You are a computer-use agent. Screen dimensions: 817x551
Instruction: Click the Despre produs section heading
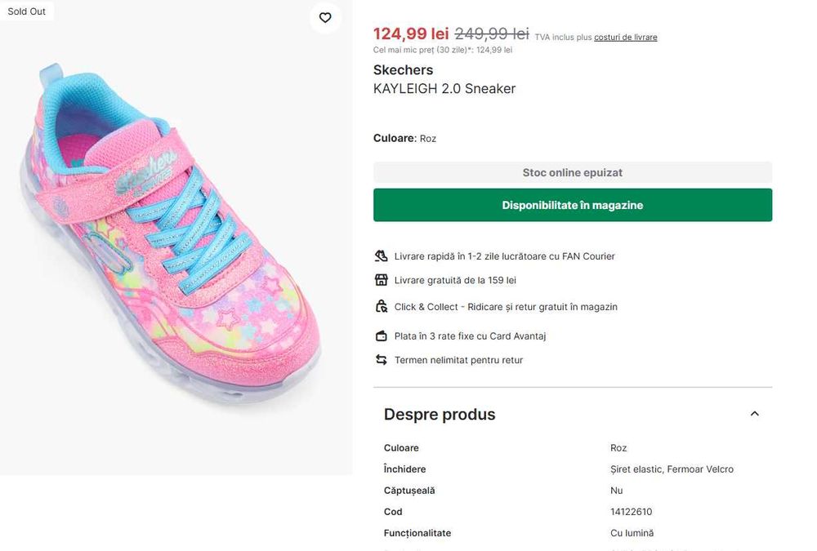click(x=440, y=415)
